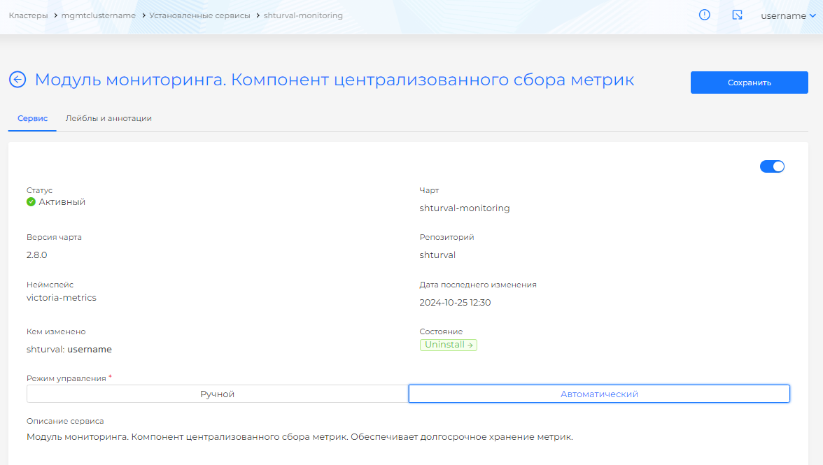Click the page title heading
Viewport: 823px width, 465px height.
[x=335, y=80]
